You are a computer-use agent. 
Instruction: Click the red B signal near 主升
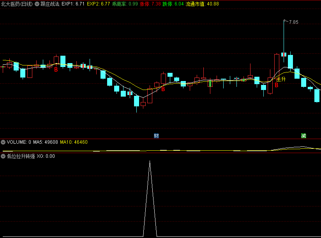click(x=277, y=85)
